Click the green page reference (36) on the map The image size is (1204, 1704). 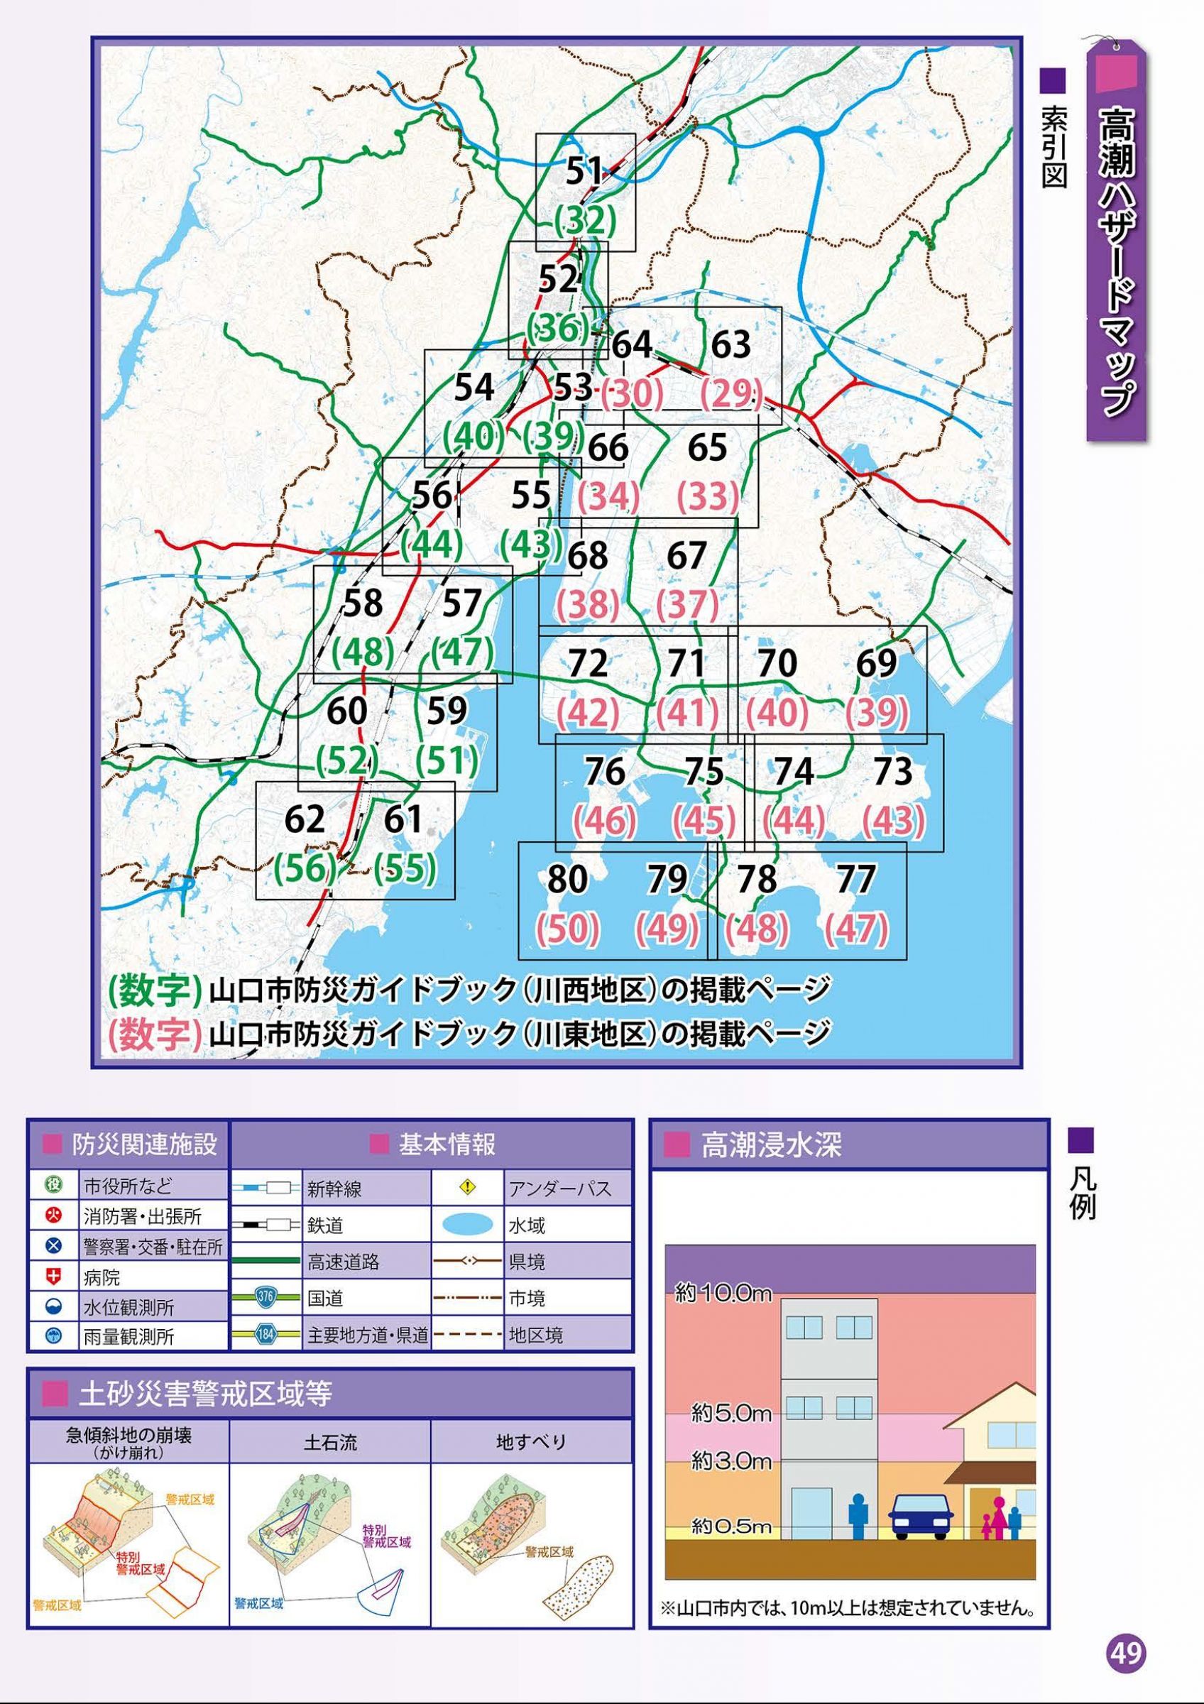[558, 327]
